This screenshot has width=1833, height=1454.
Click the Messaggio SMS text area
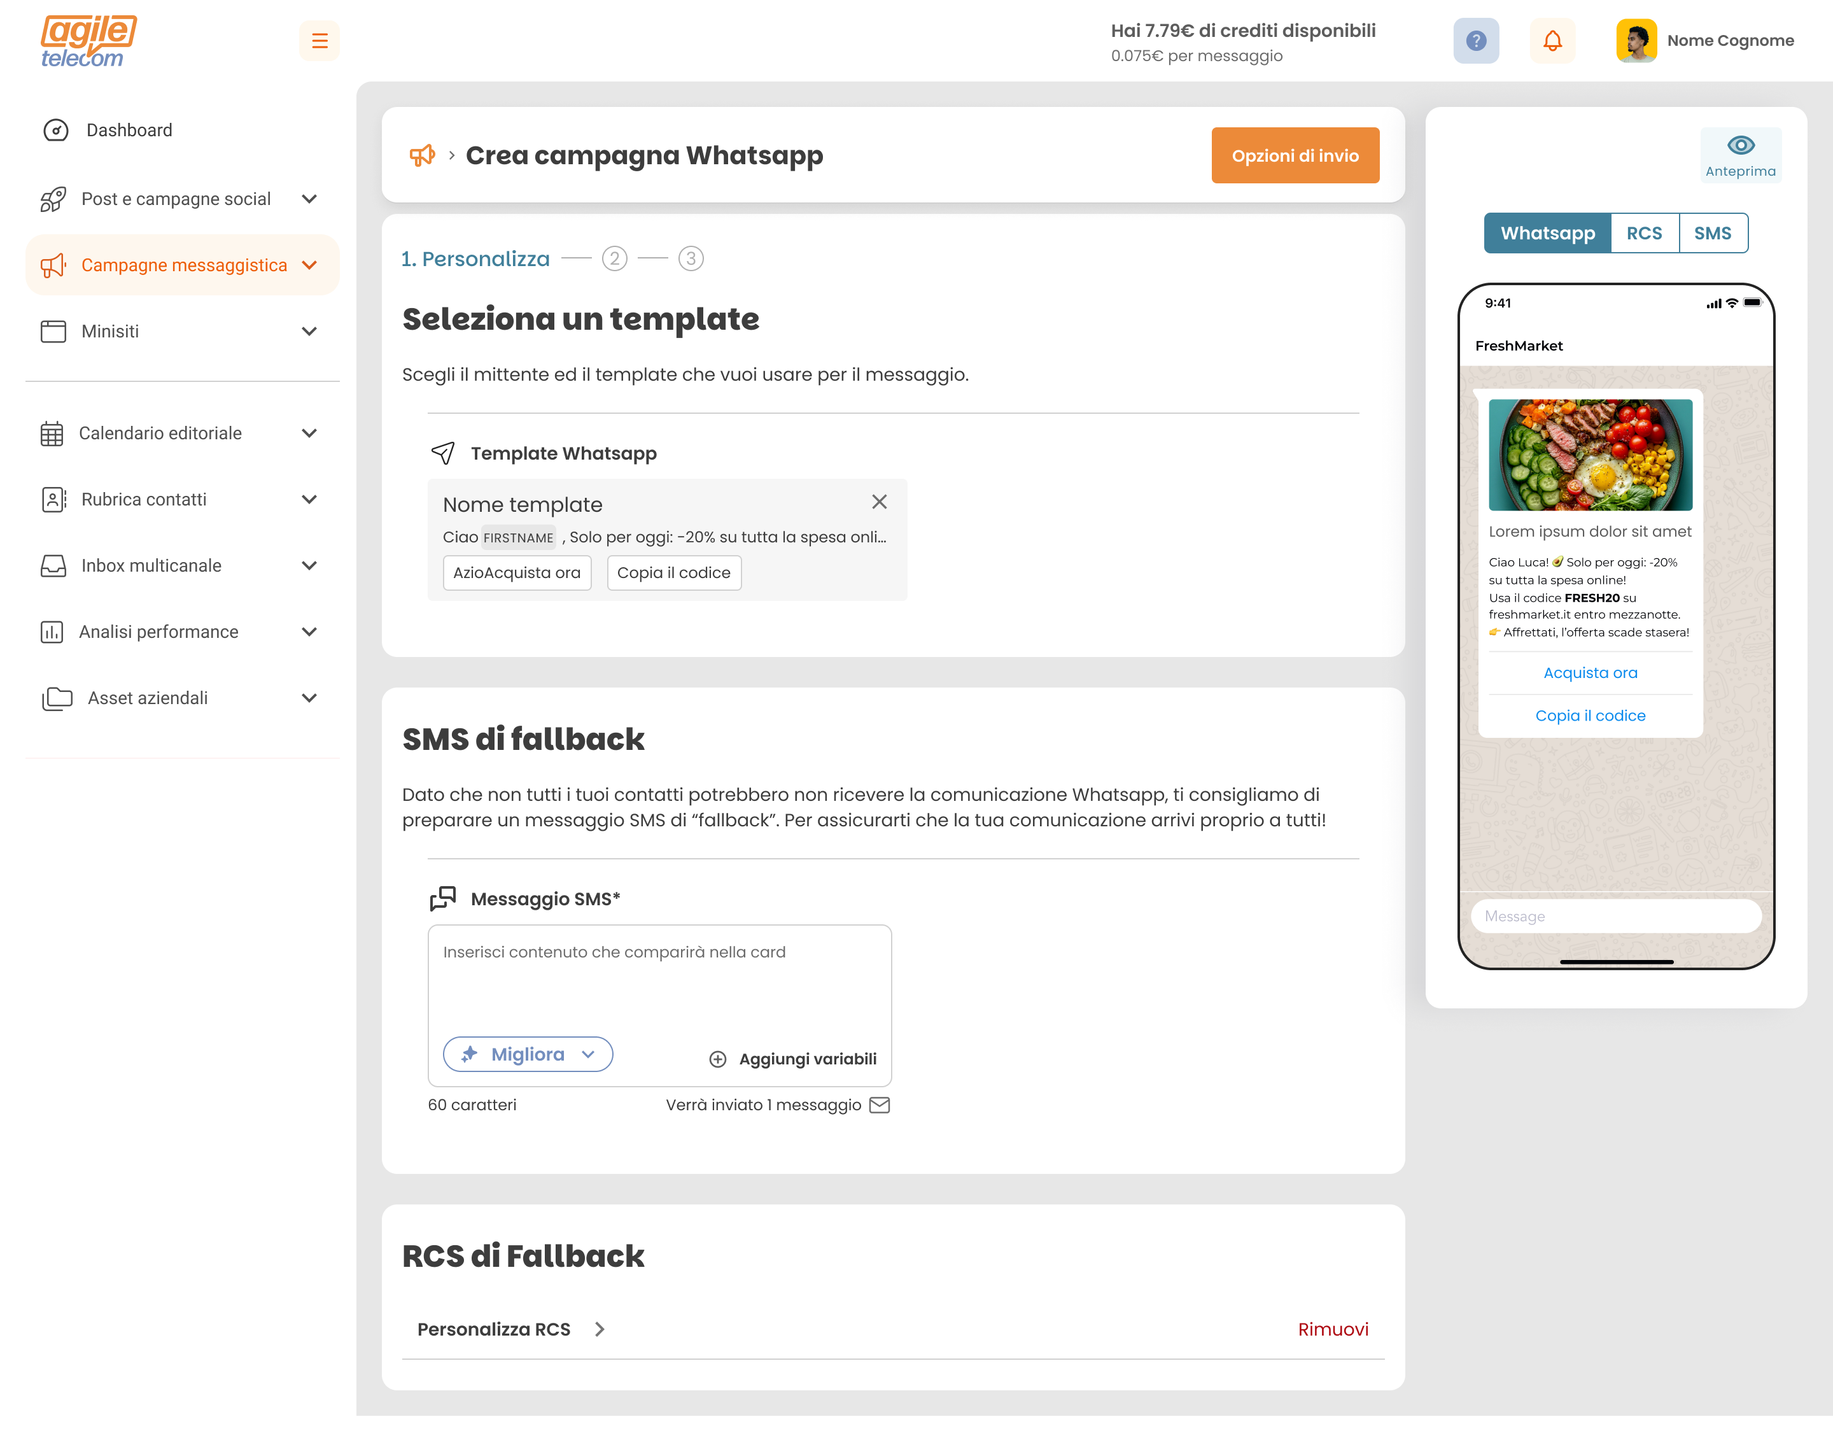659,978
